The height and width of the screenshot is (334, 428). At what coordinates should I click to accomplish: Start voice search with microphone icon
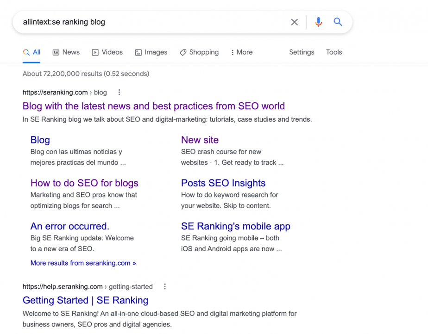point(318,22)
